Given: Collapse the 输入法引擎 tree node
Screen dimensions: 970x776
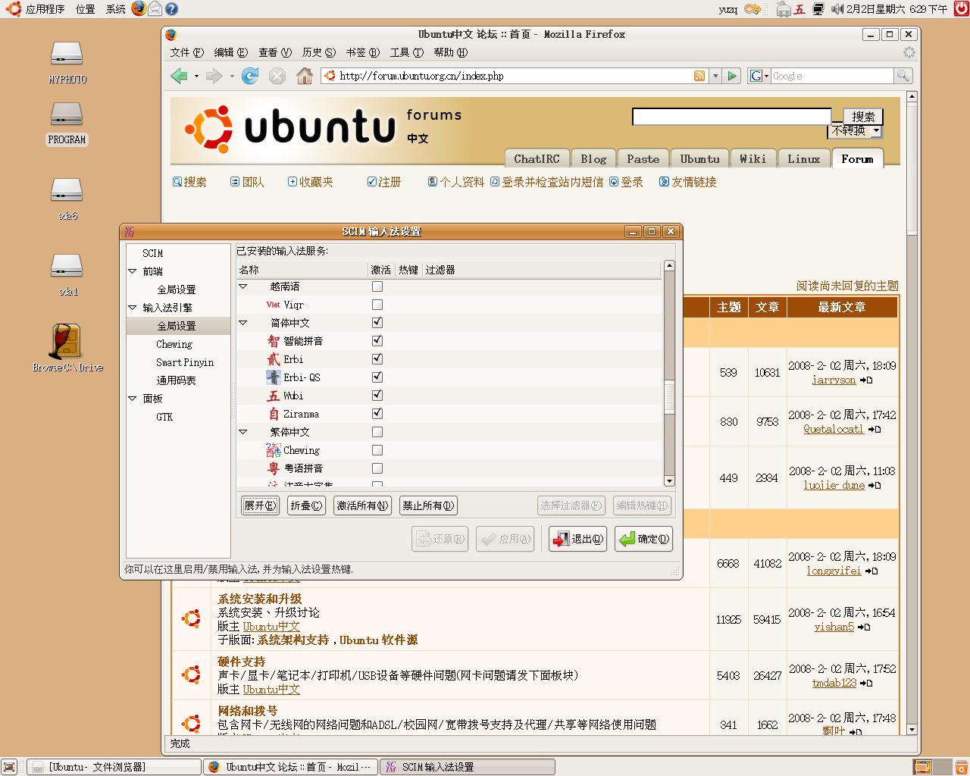Looking at the screenshot, I should click(x=133, y=308).
